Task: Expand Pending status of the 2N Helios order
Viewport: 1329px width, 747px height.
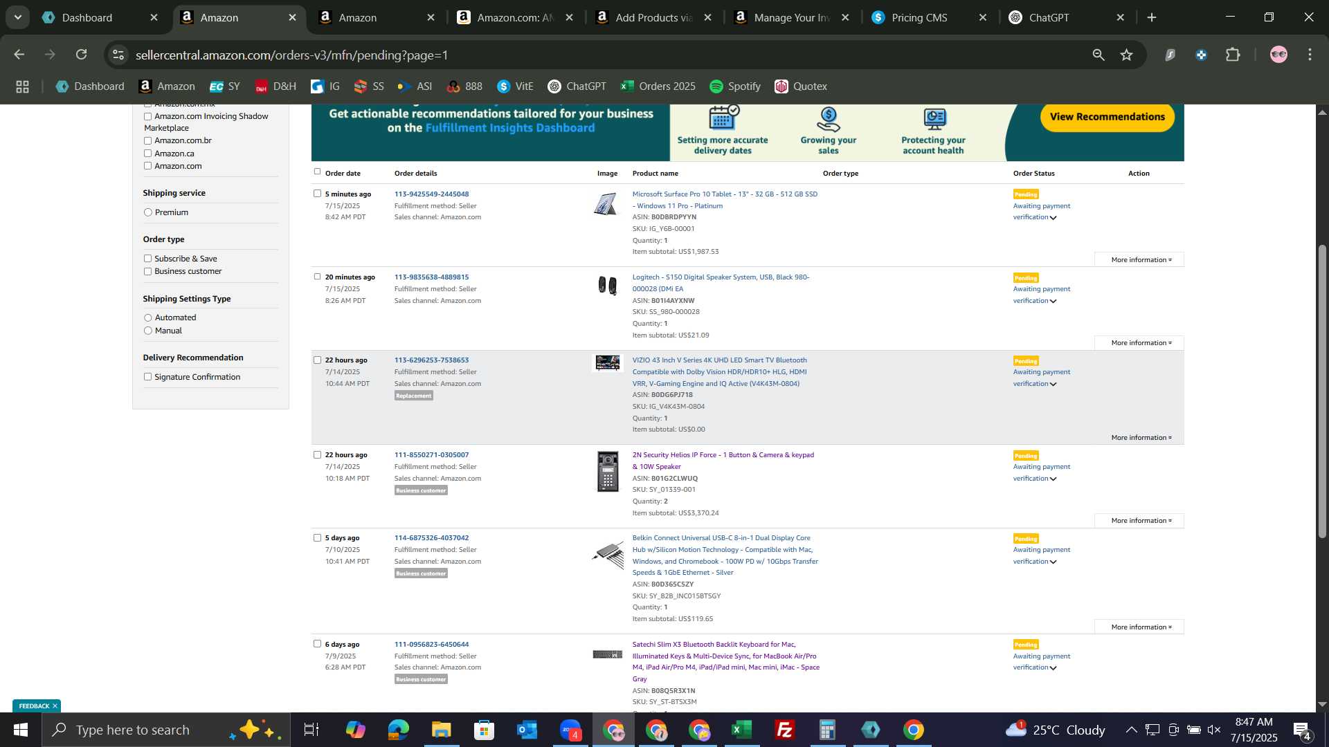Action: pyautogui.click(x=1053, y=479)
